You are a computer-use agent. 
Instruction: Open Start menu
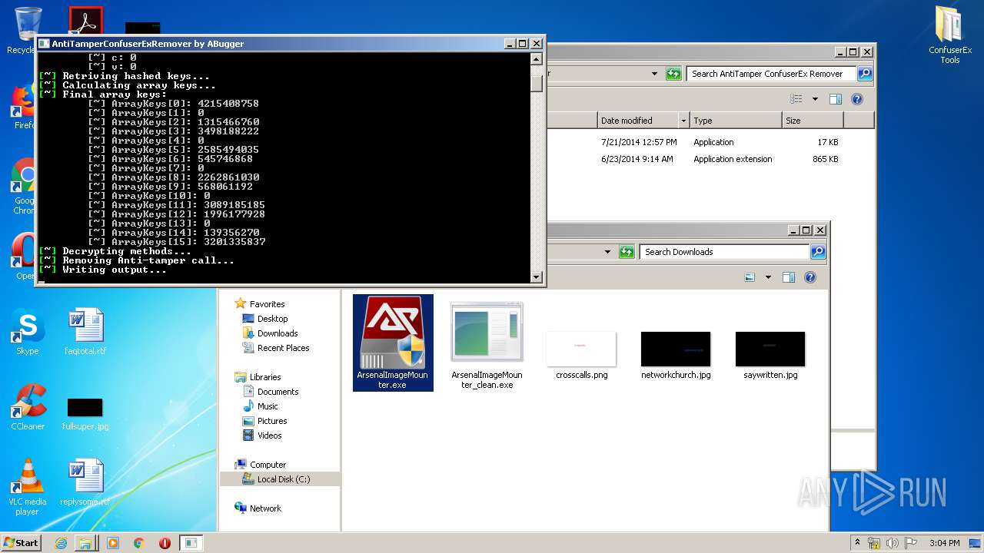coord(21,542)
